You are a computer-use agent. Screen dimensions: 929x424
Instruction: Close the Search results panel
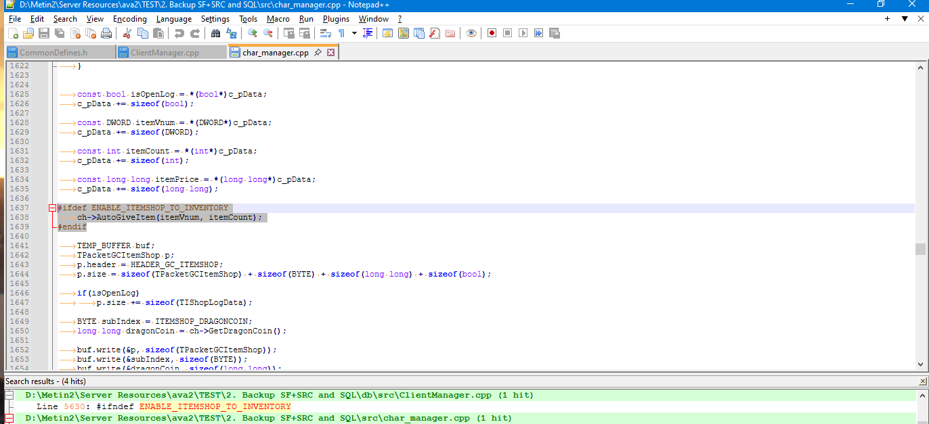coord(922,381)
